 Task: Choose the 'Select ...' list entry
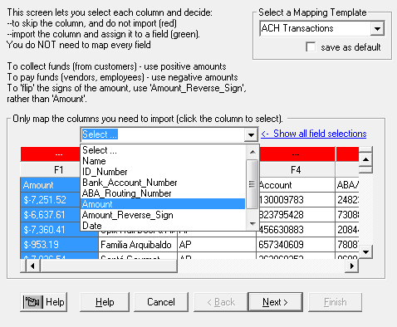point(163,150)
